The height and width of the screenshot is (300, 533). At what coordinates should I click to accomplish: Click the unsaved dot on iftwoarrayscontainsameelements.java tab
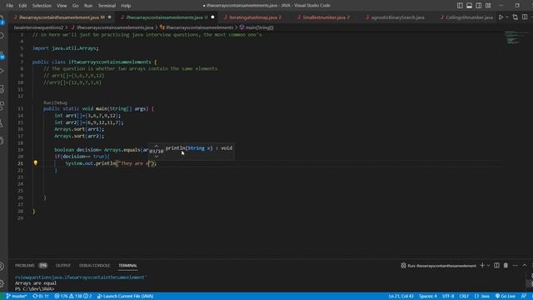coord(212,17)
